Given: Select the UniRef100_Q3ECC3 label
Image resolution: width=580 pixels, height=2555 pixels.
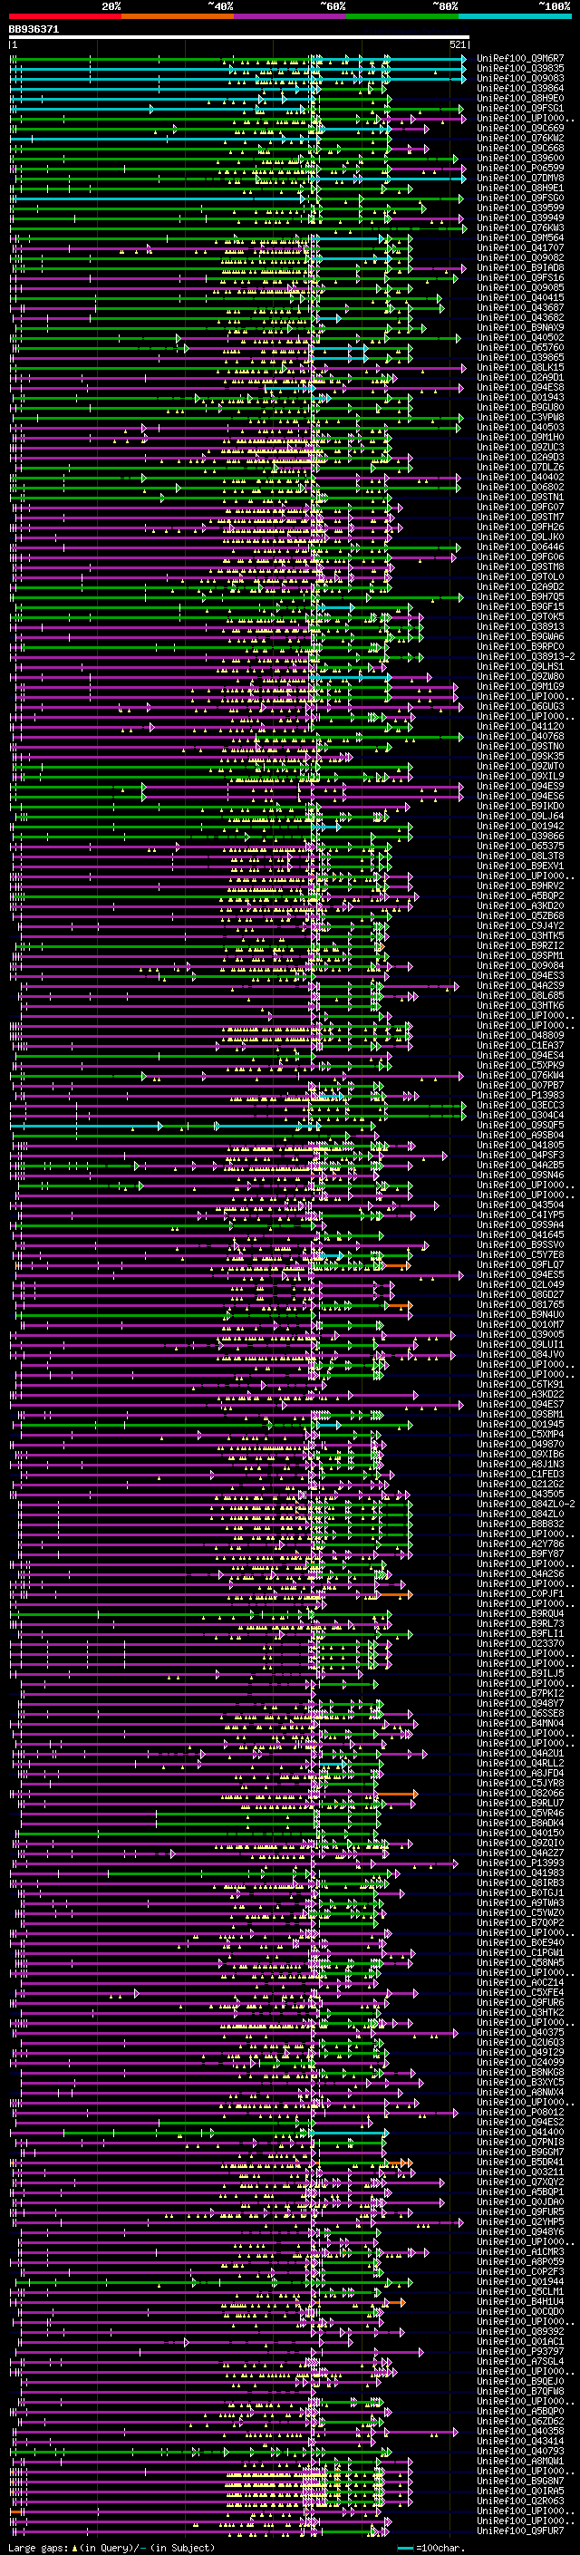Looking at the screenshot, I should point(520,1105).
